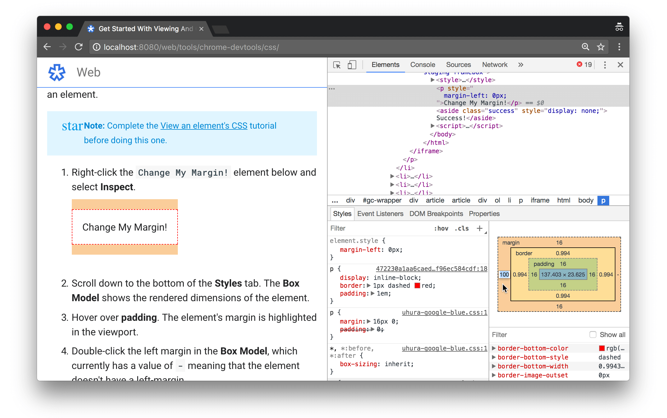
Task: Select the body breadcrumb in DOM path
Action: pos(585,200)
